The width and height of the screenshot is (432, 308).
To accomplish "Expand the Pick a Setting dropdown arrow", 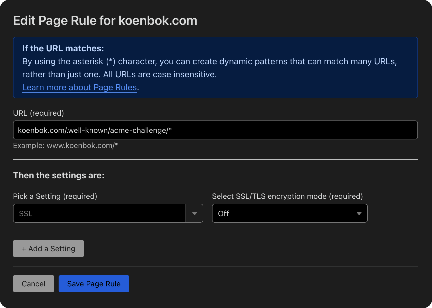I will click(x=194, y=213).
